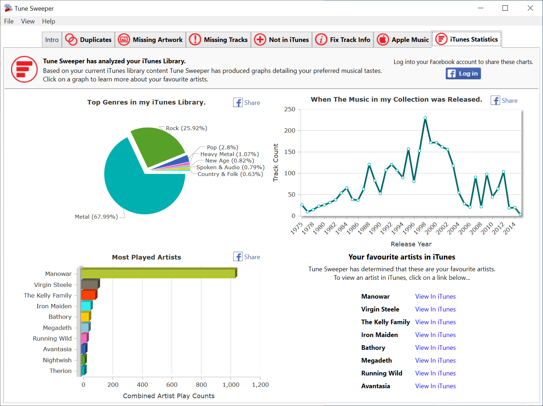Click the iTunes Statistics tab icon

(x=441, y=39)
